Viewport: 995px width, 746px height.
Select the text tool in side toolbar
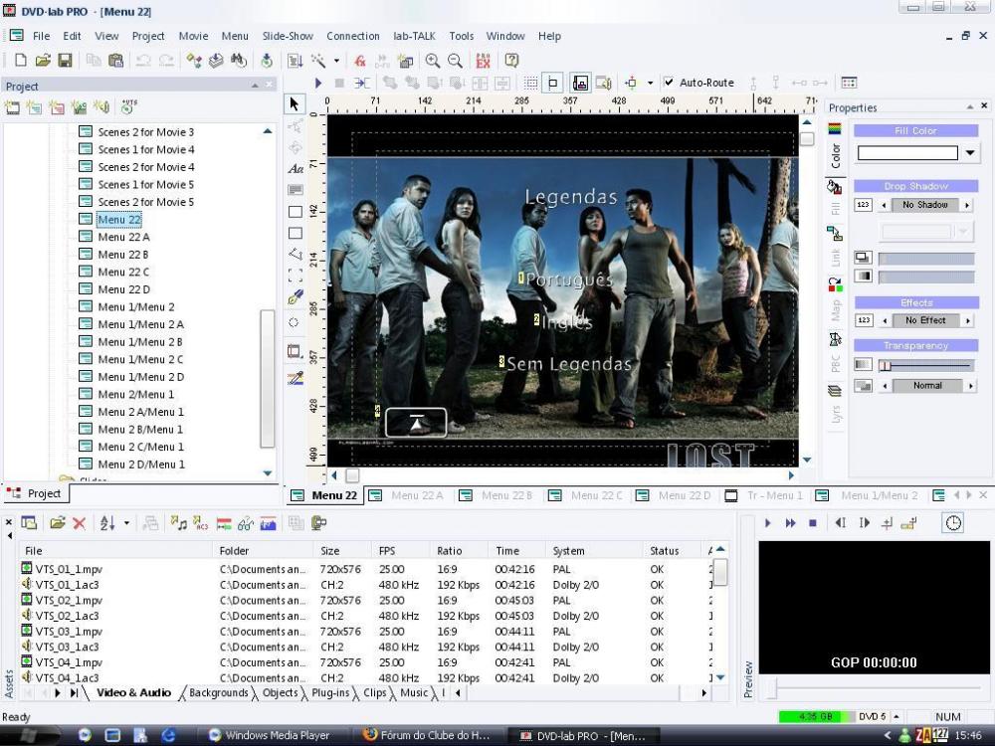point(295,169)
